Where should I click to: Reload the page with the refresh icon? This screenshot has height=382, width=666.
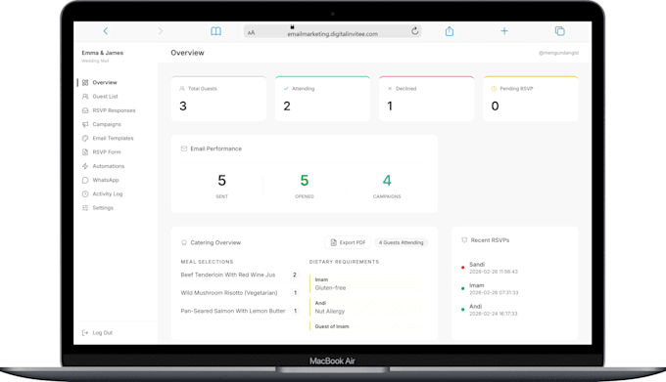[x=414, y=30]
